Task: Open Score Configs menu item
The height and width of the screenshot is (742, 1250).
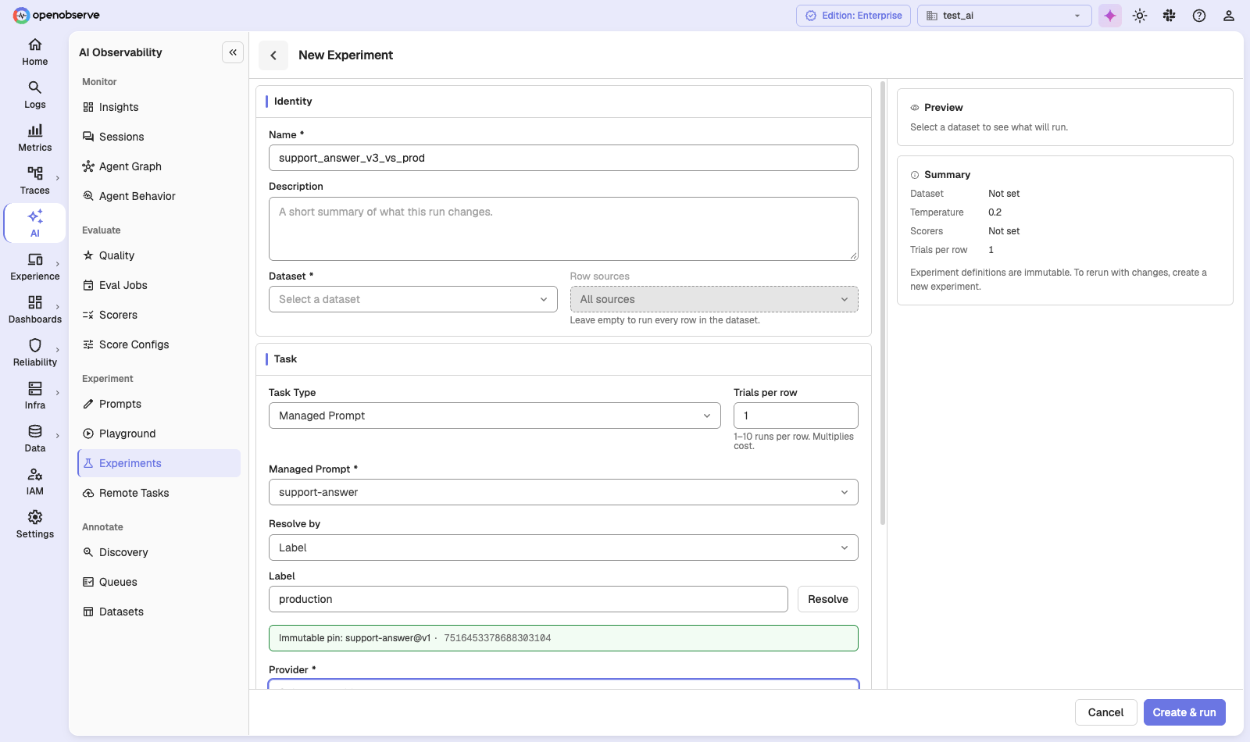Action: pyautogui.click(x=159, y=344)
